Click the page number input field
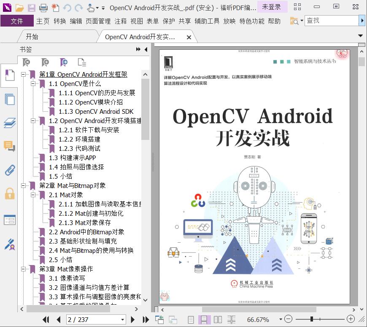 tap(93, 319)
